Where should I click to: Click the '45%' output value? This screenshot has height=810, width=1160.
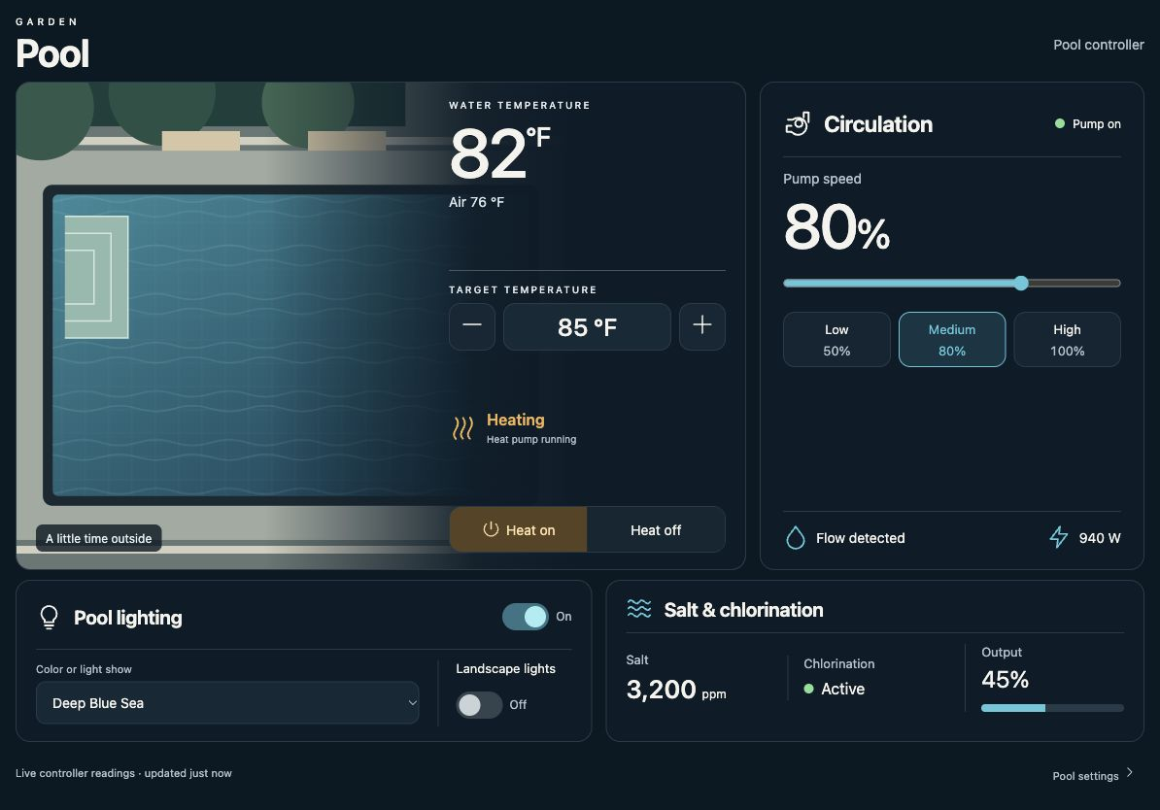[1005, 679]
